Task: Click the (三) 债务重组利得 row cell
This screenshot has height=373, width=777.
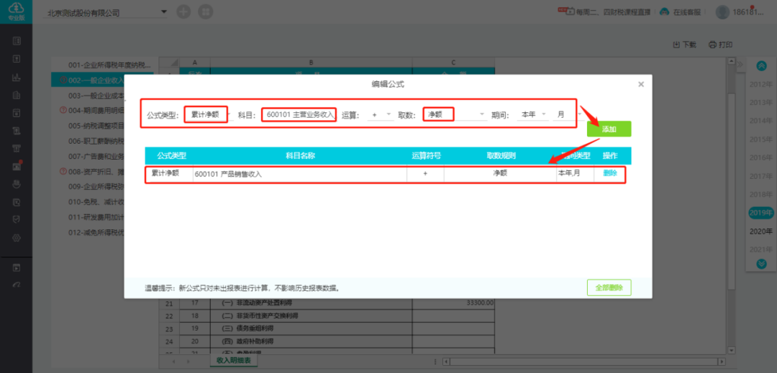Action: point(312,328)
